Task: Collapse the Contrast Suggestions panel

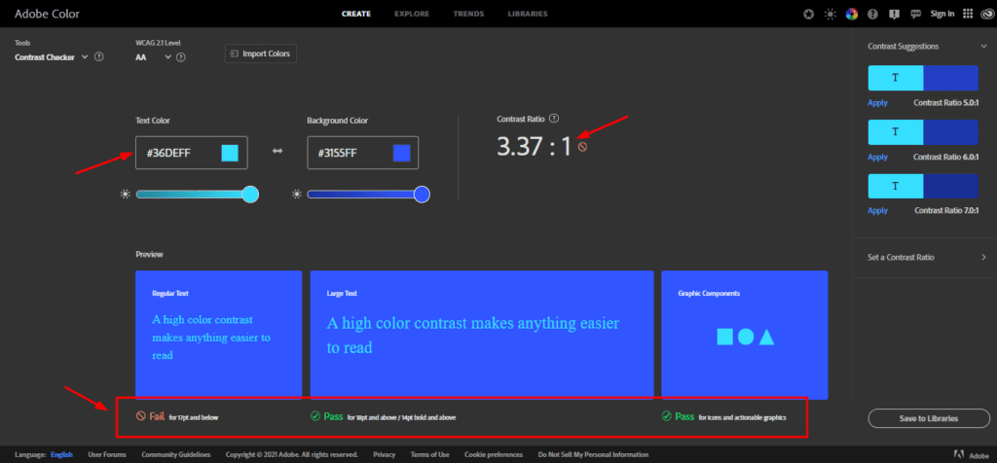Action: click(983, 47)
